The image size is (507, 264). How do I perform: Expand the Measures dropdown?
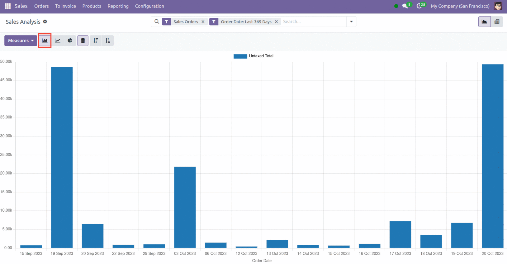(21, 41)
